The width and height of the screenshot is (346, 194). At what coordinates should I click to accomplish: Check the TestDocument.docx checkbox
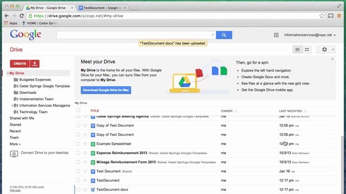click(78, 190)
